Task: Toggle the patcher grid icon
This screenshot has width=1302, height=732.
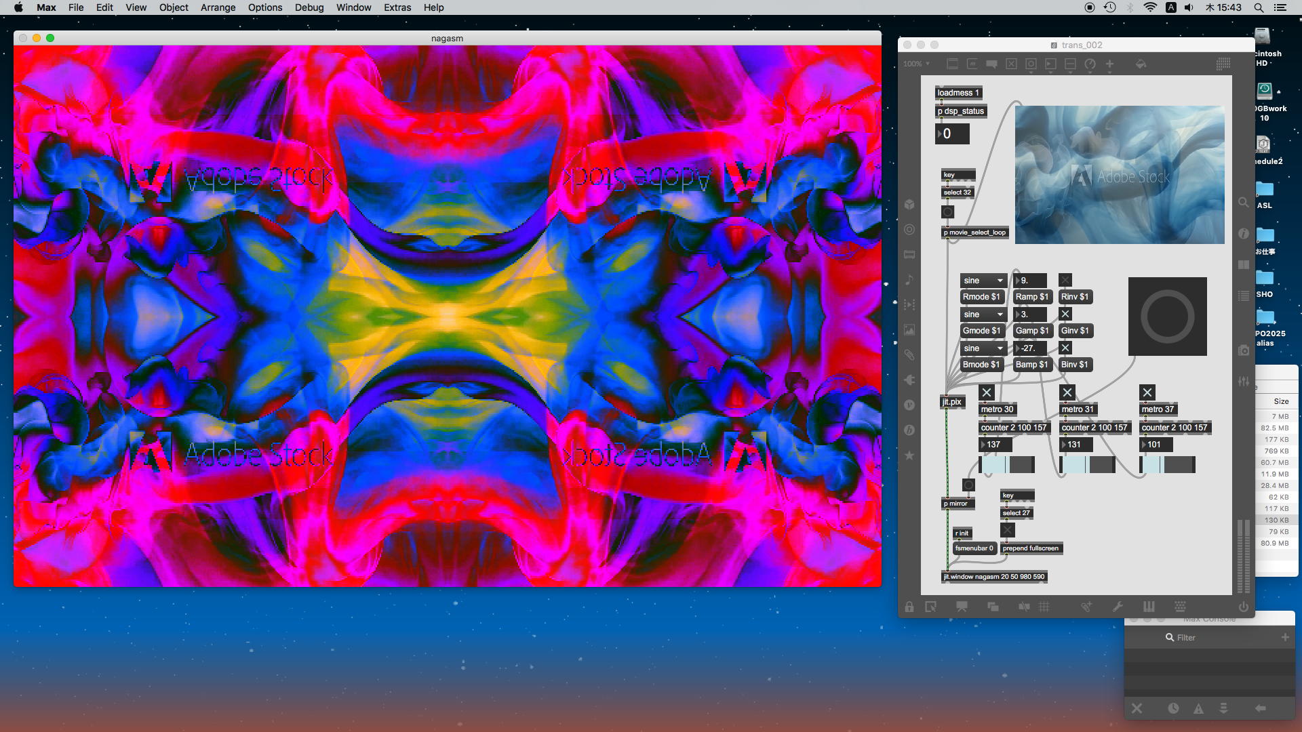Action: pyautogui.click(x=1044, y=607)
